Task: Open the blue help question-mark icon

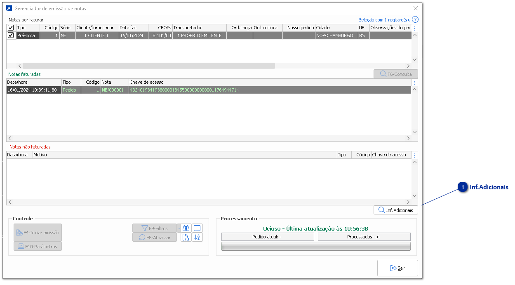Action: point(415,19)
